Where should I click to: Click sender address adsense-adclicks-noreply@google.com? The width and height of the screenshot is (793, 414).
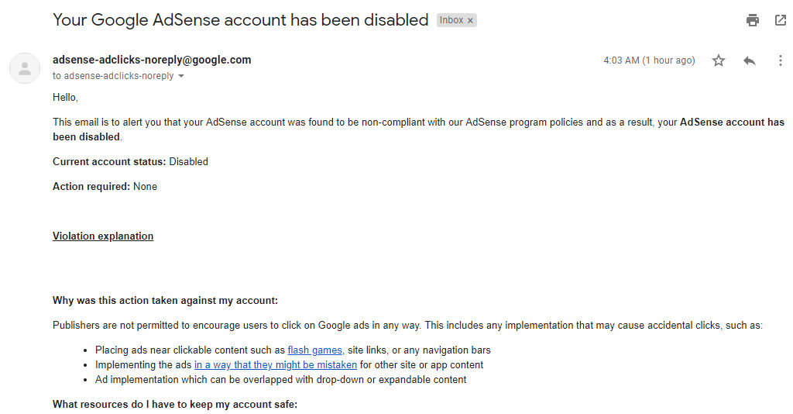click(x=152, y=60)
